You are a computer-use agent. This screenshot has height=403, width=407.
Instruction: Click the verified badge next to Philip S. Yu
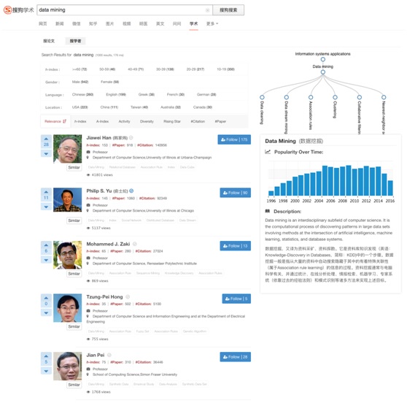pyautogui.click(x=131, y=191)
